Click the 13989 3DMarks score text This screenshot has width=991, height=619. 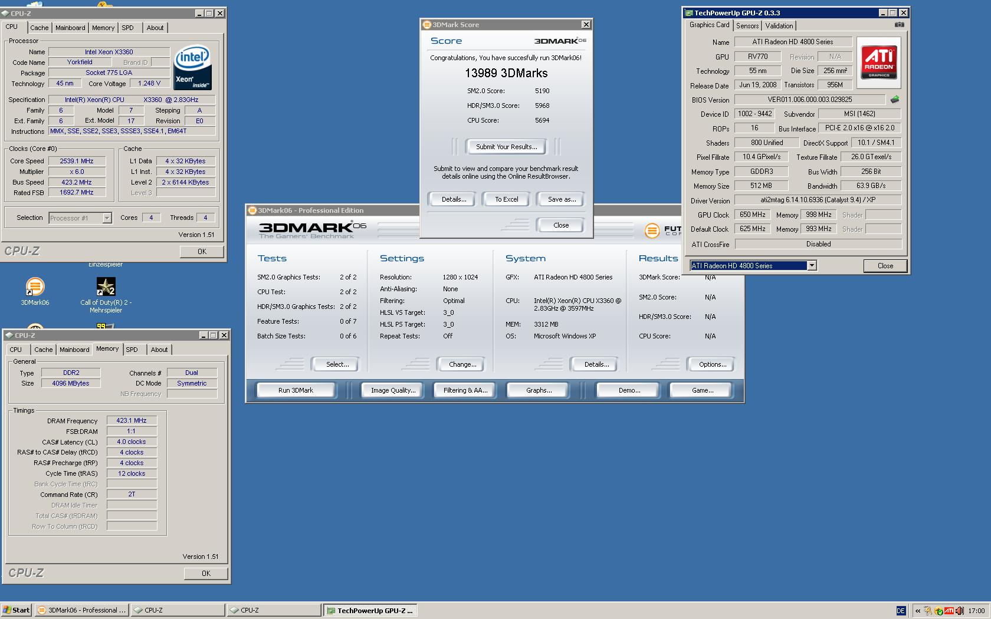(506, 73)
